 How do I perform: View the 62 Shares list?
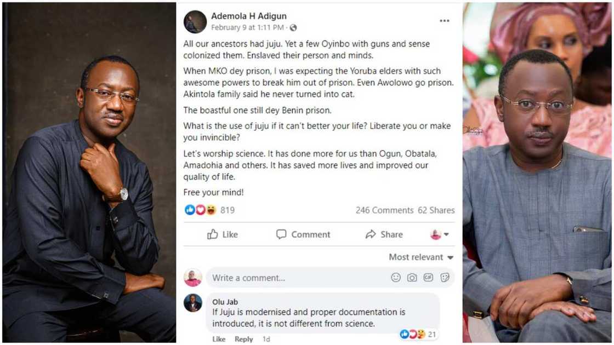point(436,210)
